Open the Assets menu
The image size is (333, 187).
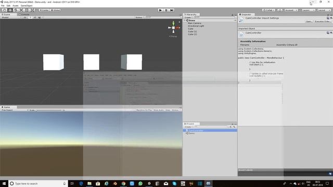[16, 6]
